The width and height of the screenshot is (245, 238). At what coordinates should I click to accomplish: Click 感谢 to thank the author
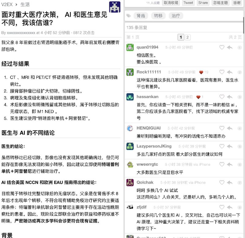click(237, 3)
